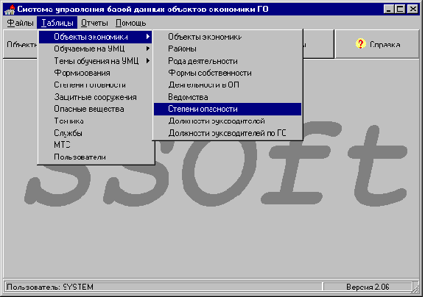Select Рода деятельности menu entry

[x=228, y=61]
